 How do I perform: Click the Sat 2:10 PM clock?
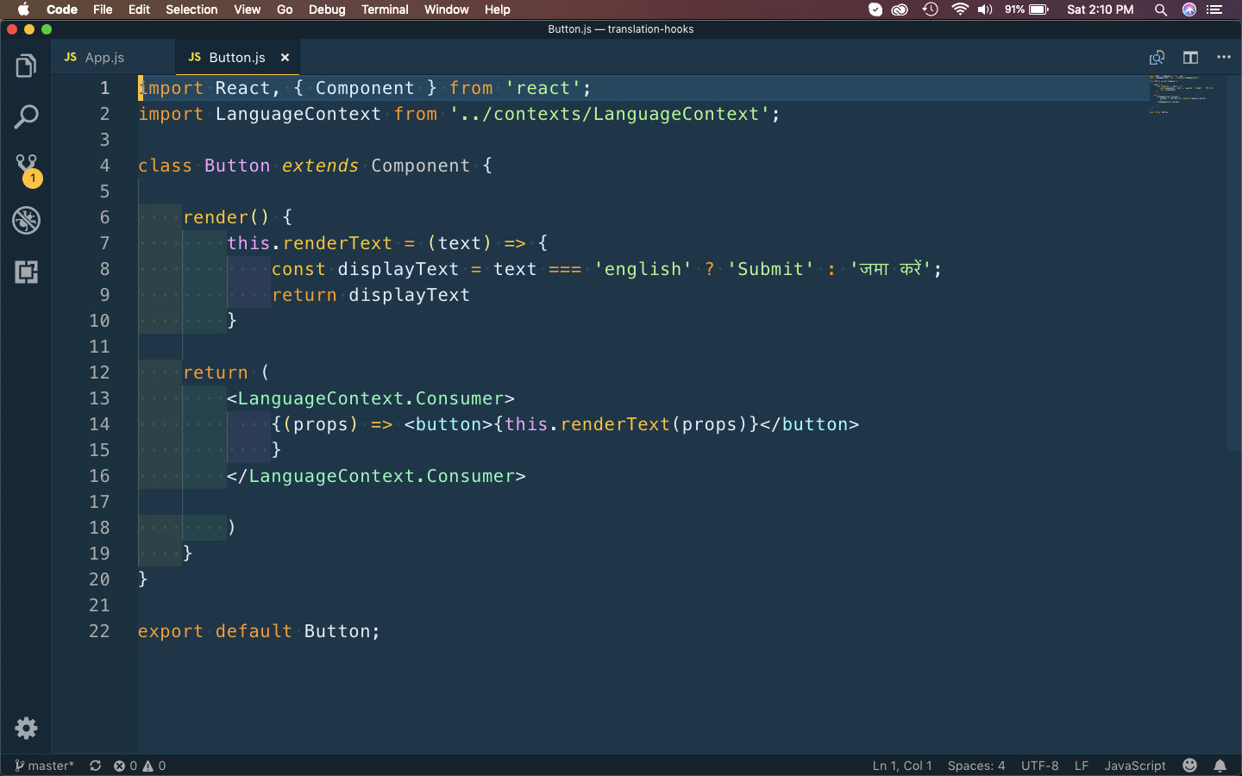click(1100, 9)
